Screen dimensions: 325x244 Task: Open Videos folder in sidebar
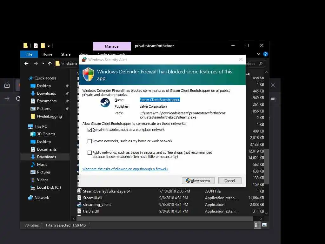tap(43, 180)
